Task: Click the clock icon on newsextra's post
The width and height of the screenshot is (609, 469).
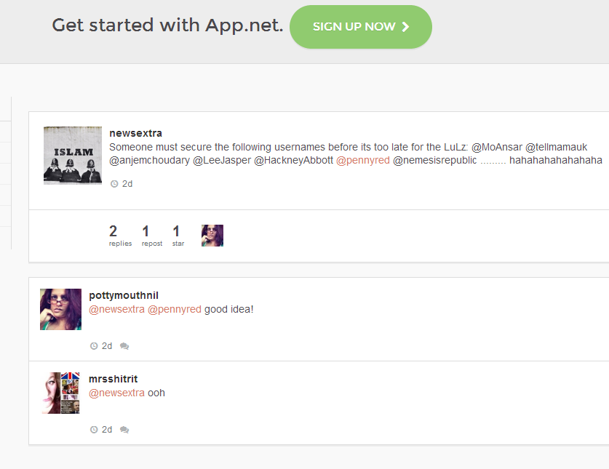Action: (x=114, y=184)
